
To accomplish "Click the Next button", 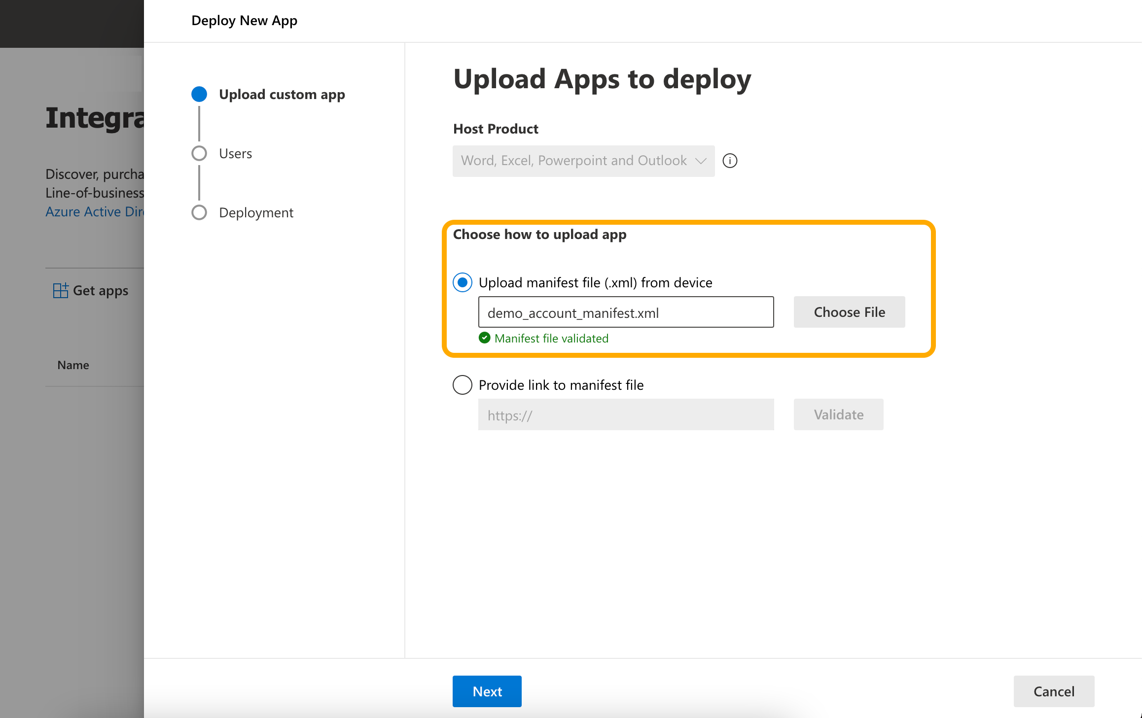I will tap(487, 691).
